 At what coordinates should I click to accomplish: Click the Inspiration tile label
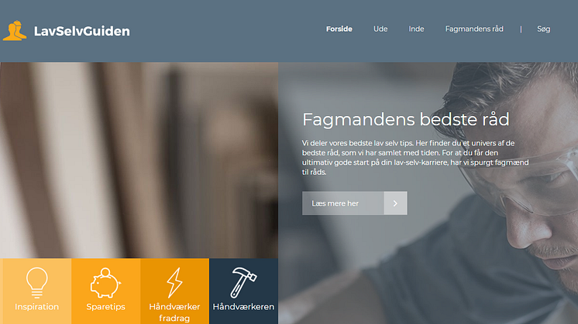coord(37,307)
